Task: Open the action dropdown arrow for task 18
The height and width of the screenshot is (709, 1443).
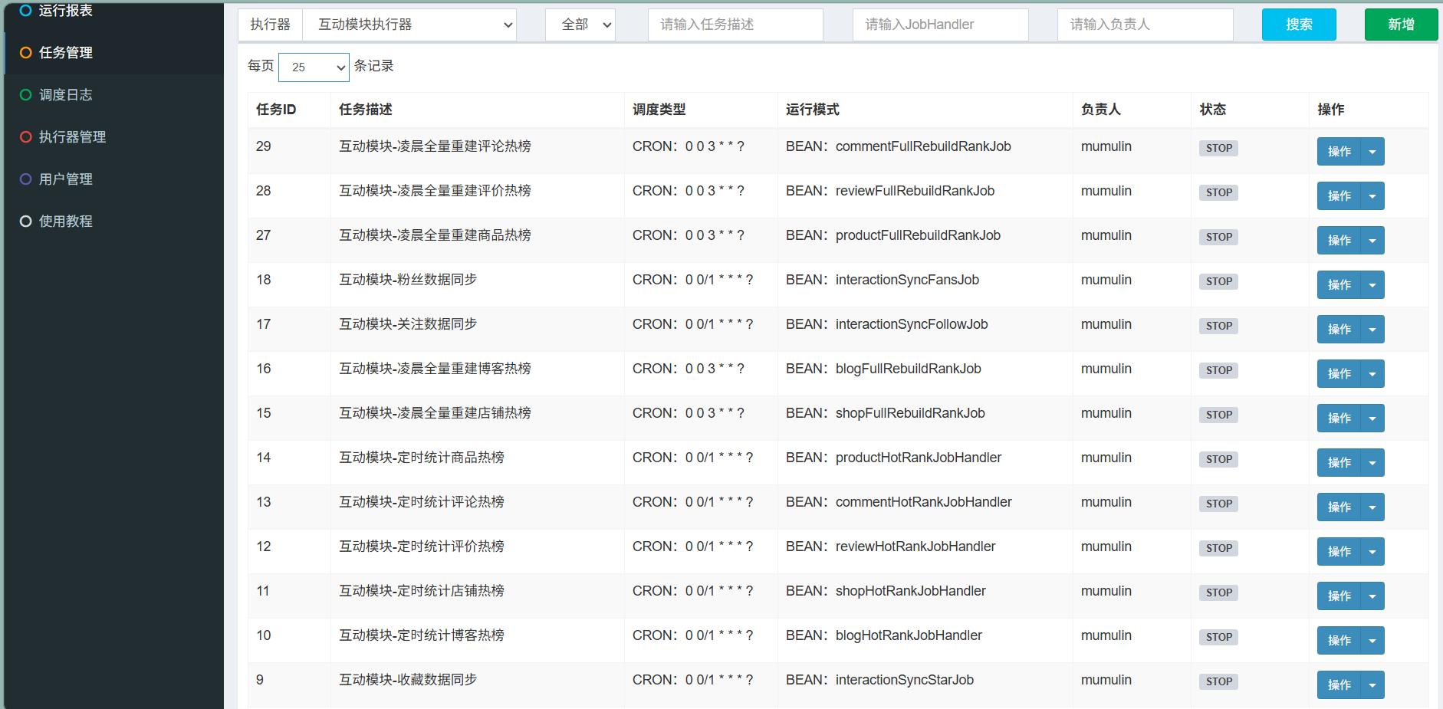Action: click(1372, 285)
